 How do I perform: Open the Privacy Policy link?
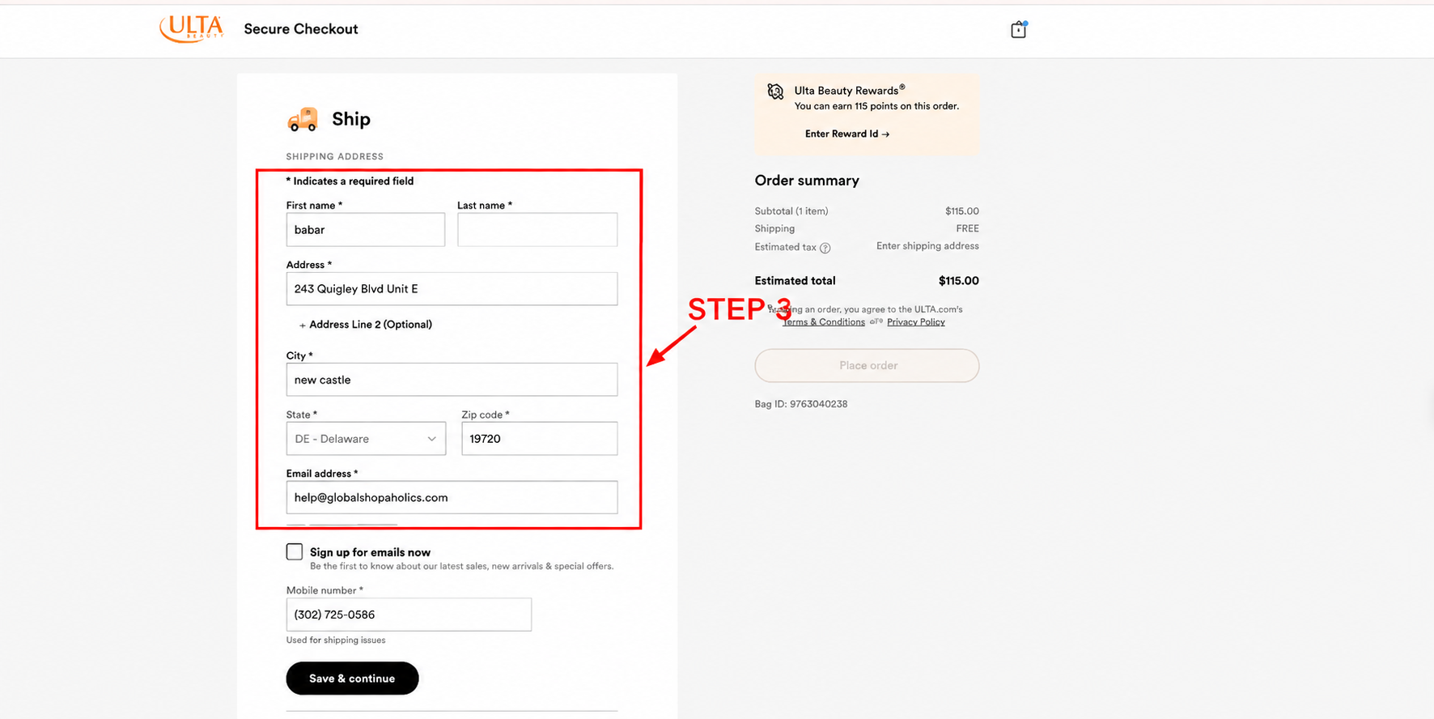pos(916,322)
